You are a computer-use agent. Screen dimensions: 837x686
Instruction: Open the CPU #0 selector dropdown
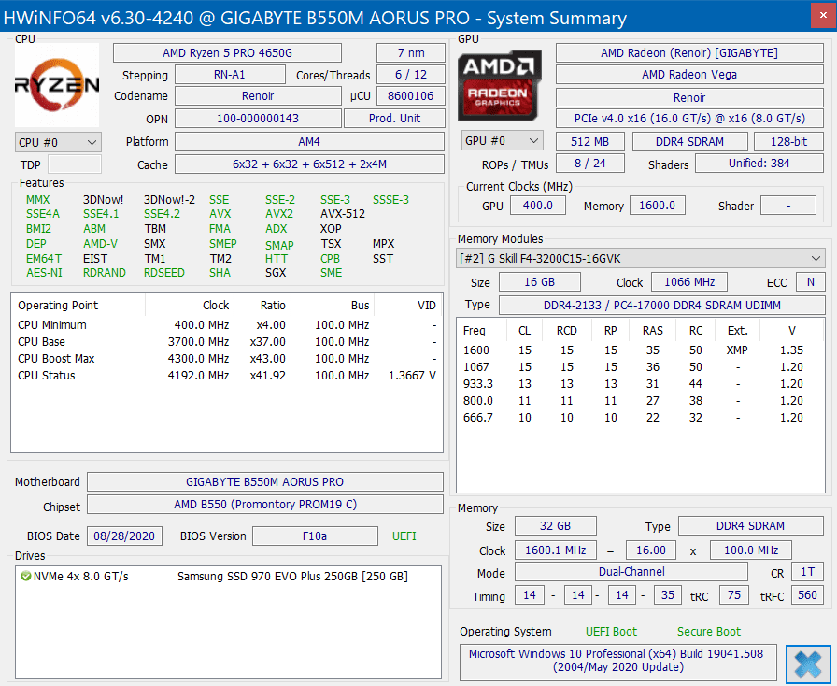58,143
